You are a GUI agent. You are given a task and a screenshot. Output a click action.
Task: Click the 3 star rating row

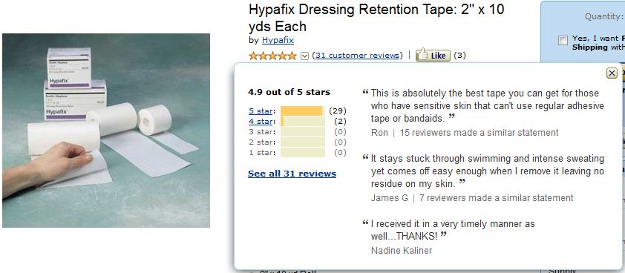pos(298,131)
